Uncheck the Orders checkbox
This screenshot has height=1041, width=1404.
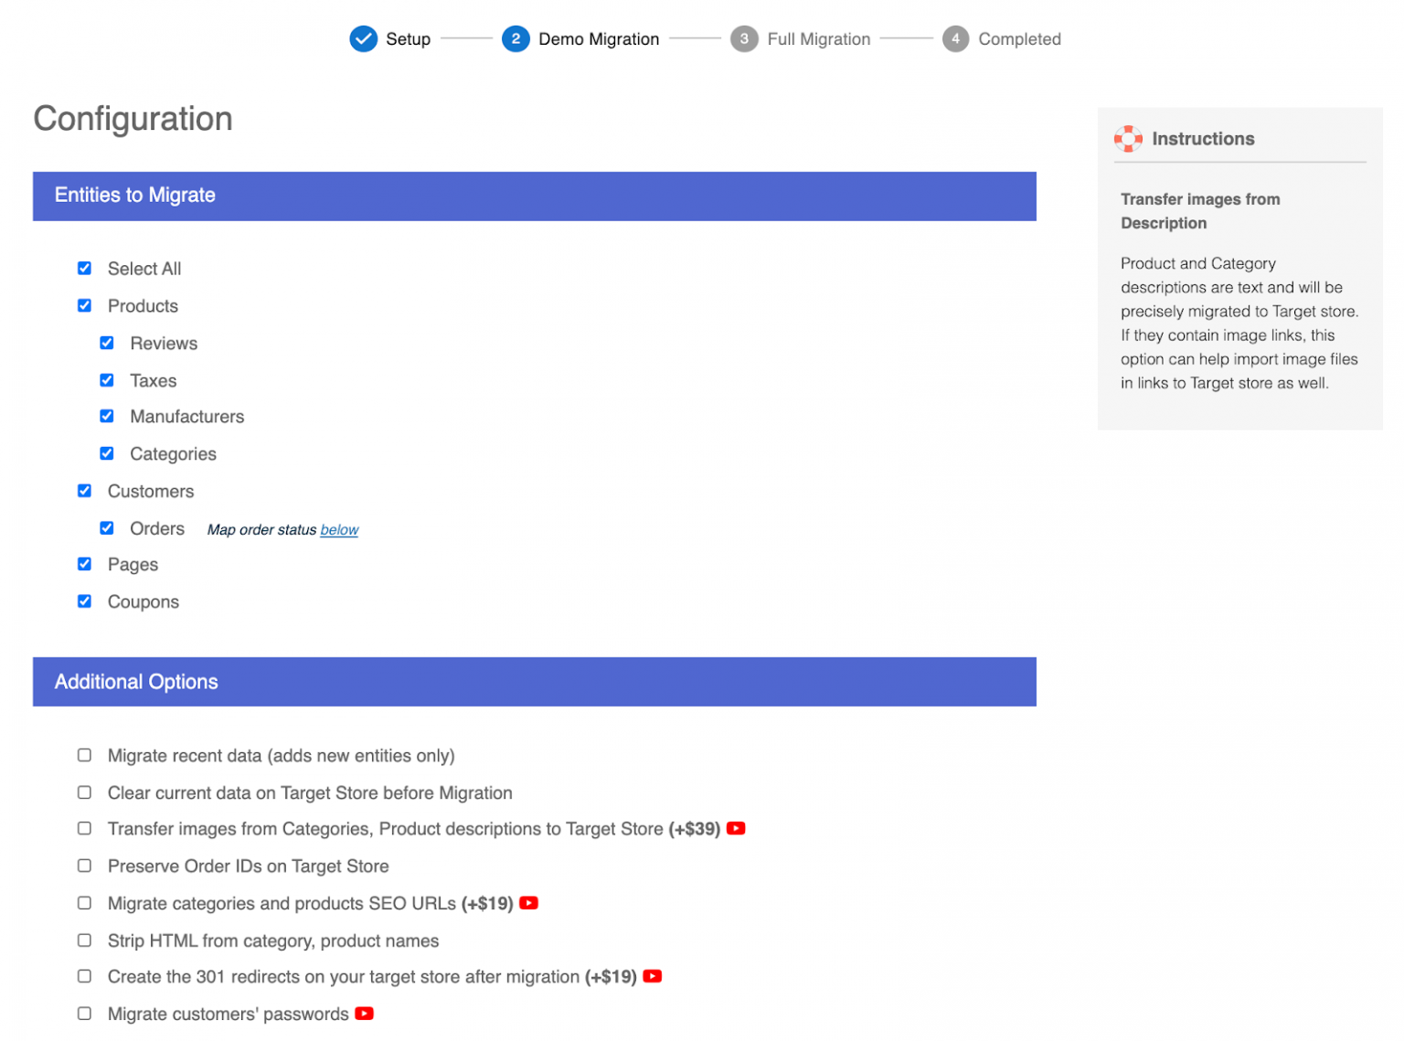click(107, 527)
